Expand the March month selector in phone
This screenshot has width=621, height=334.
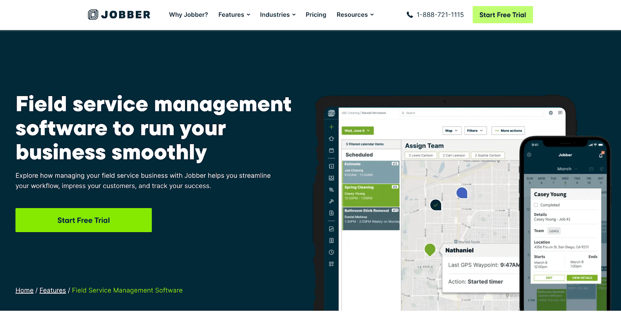[567, 169]
